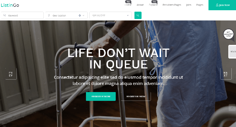
Task: Click the teal Register Now button
Action: coord(101,96)
